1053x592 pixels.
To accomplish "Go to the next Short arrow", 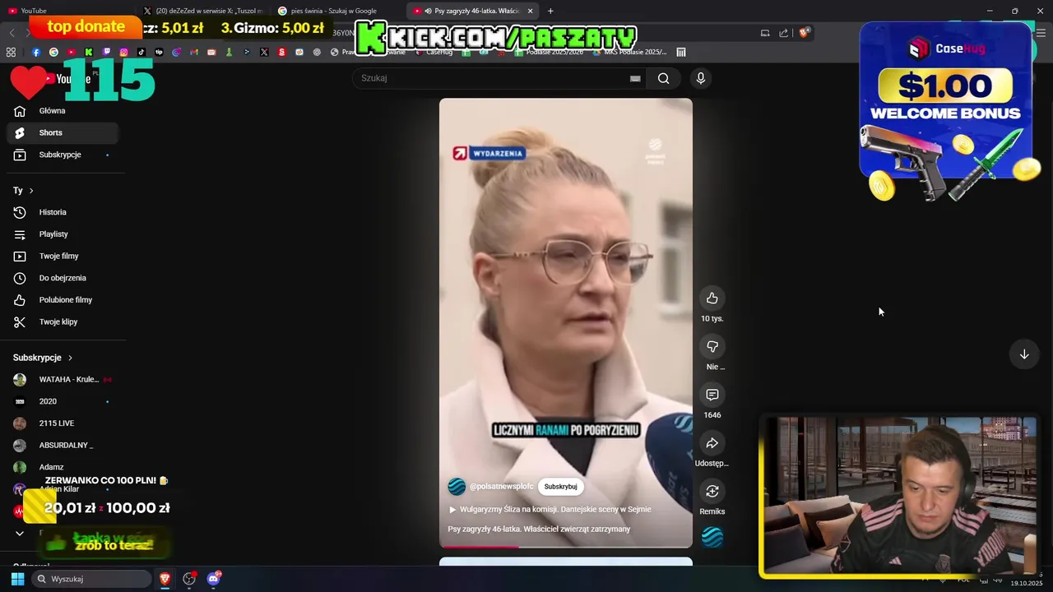I will (x=1024, y=354).
